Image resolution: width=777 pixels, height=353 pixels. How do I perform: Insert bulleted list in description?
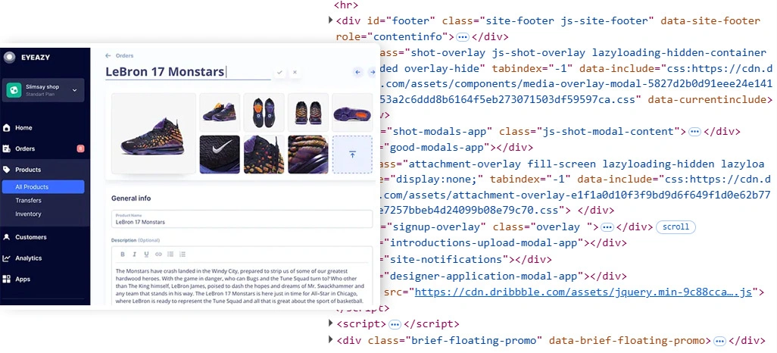(x=170, y=255)
